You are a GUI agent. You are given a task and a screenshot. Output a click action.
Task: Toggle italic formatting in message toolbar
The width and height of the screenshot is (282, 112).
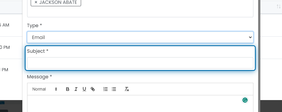coord(76,89)
